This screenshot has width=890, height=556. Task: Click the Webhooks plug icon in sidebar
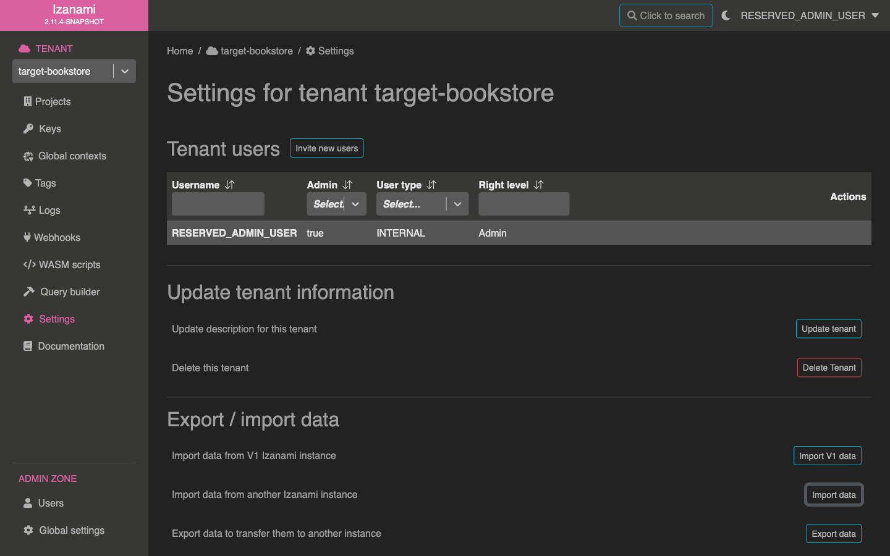pos(27,237)
